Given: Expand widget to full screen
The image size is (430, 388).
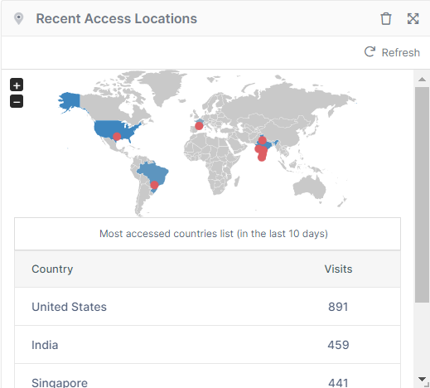Looking at the screenshot, I should (413, 19).
